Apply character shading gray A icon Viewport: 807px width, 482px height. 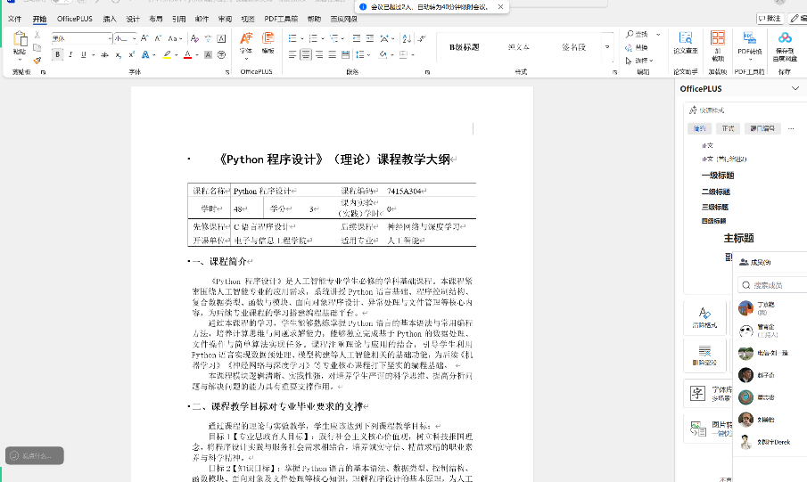208,54
